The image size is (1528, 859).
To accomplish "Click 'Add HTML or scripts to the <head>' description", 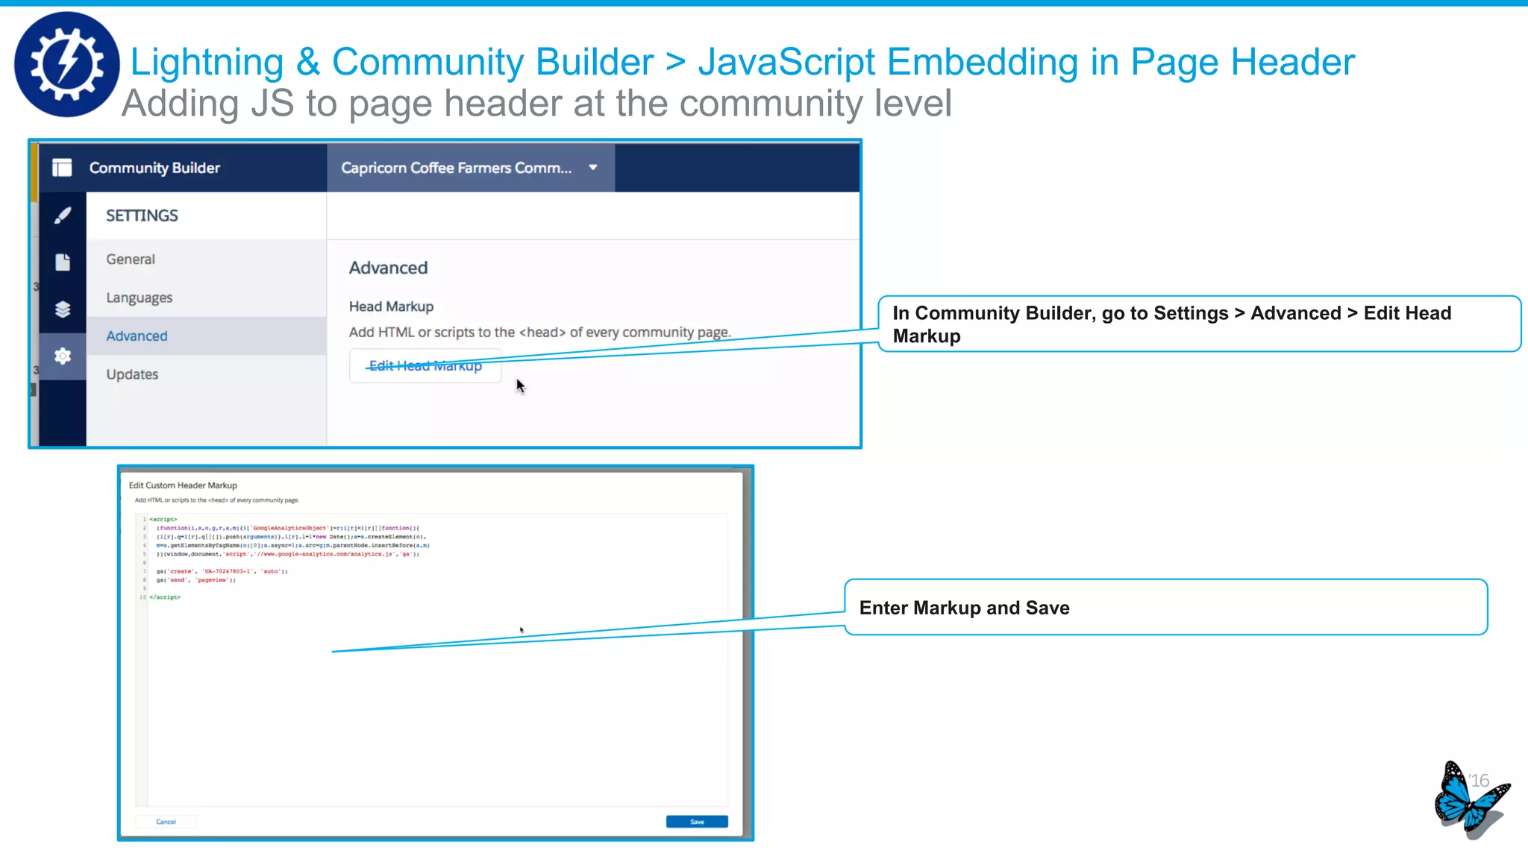I will [x=540, y=333].
